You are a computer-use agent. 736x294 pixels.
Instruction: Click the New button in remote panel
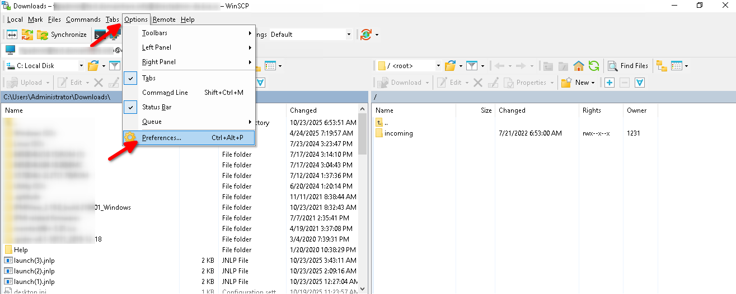click(x=578, y=83)
